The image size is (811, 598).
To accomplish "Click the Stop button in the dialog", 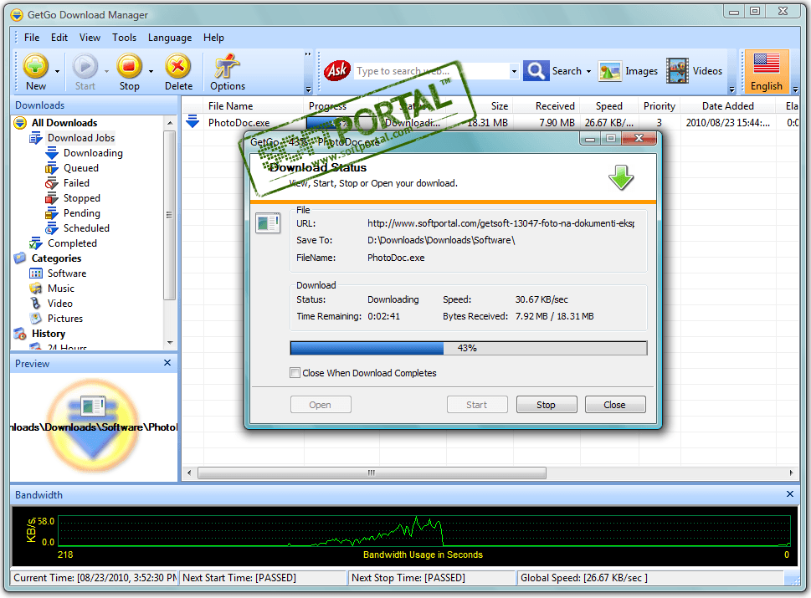I will pyautogui.click(x=547, y=405).
